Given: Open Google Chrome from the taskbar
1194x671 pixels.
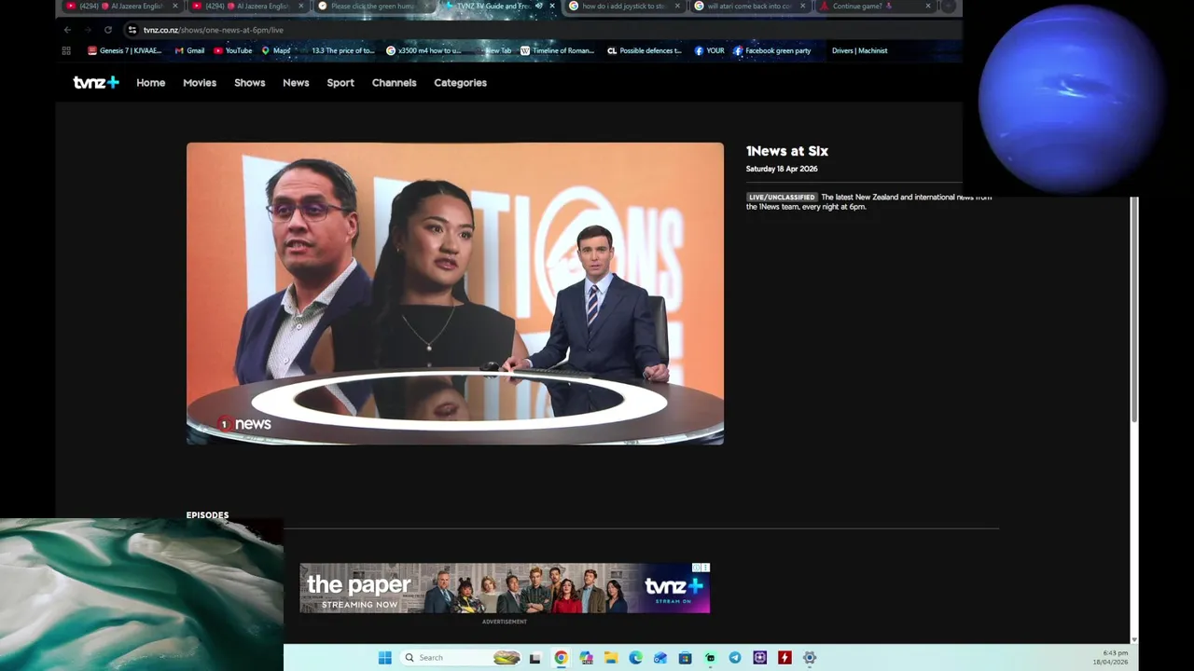Looking at the screenshot, I should coord(561,658).
